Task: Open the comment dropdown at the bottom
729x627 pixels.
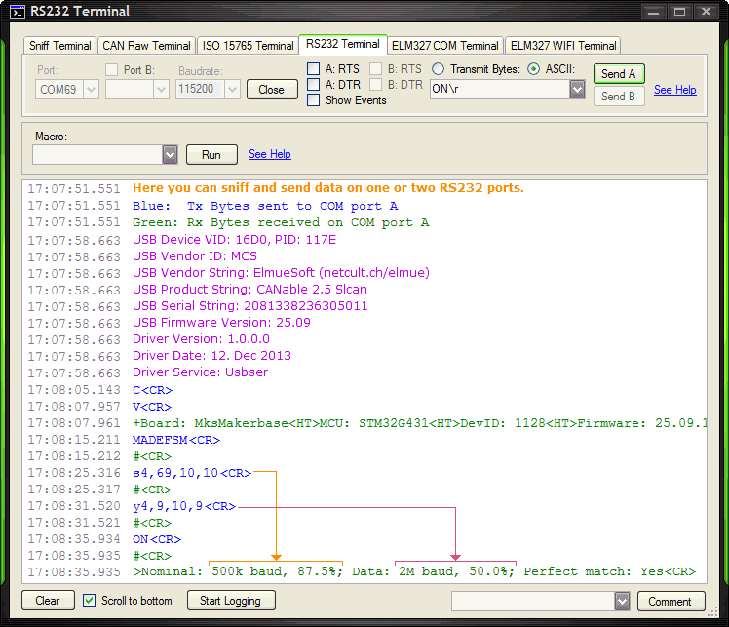Action: [x=623, y=601]
